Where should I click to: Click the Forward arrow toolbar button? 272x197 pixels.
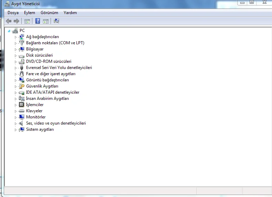point(17,21)
